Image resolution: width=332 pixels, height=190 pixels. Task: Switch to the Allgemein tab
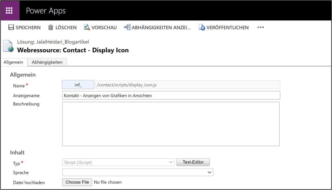pyautogui.click(x=13, y=62)
